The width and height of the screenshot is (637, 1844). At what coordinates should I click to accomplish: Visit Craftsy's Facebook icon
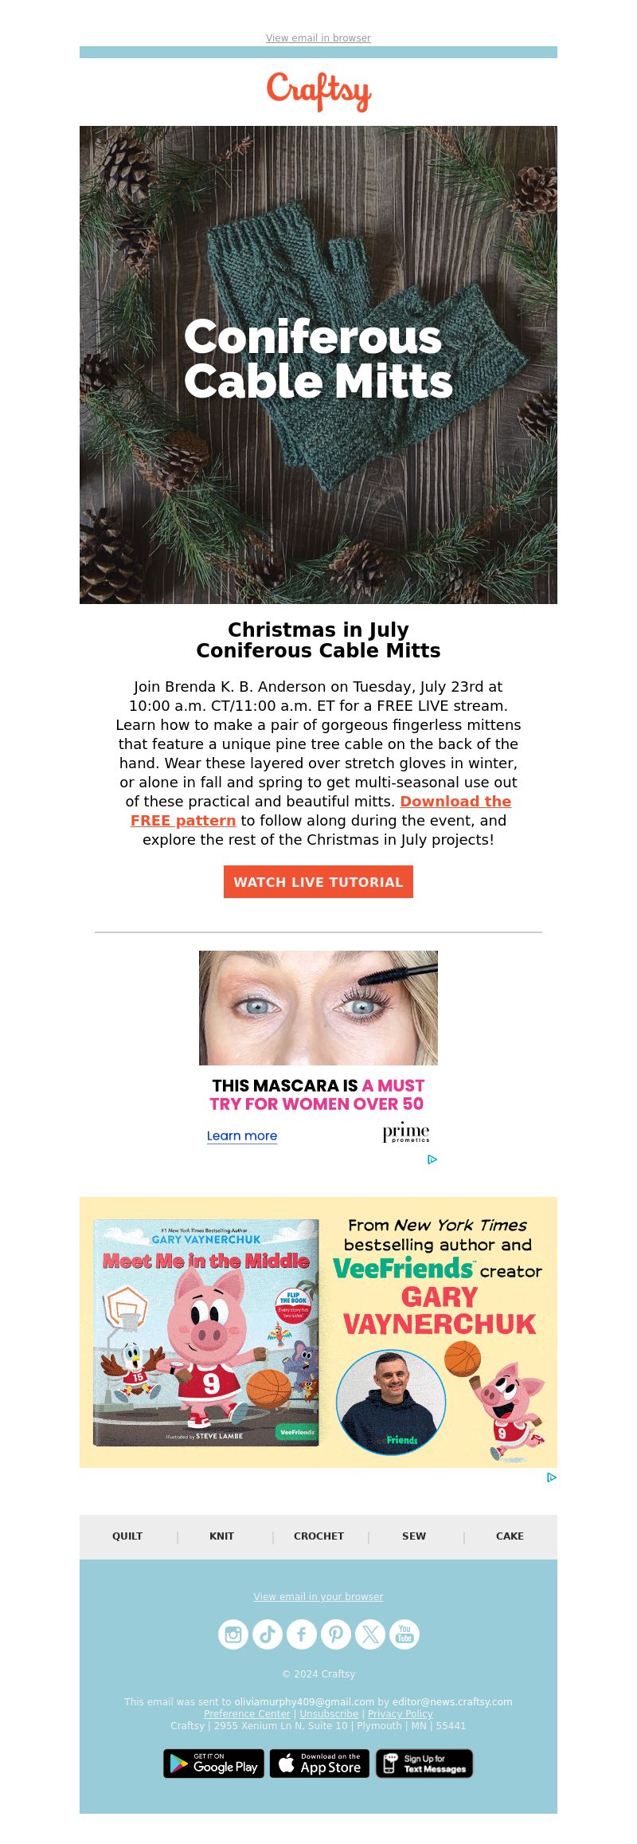click(302, 1634)
